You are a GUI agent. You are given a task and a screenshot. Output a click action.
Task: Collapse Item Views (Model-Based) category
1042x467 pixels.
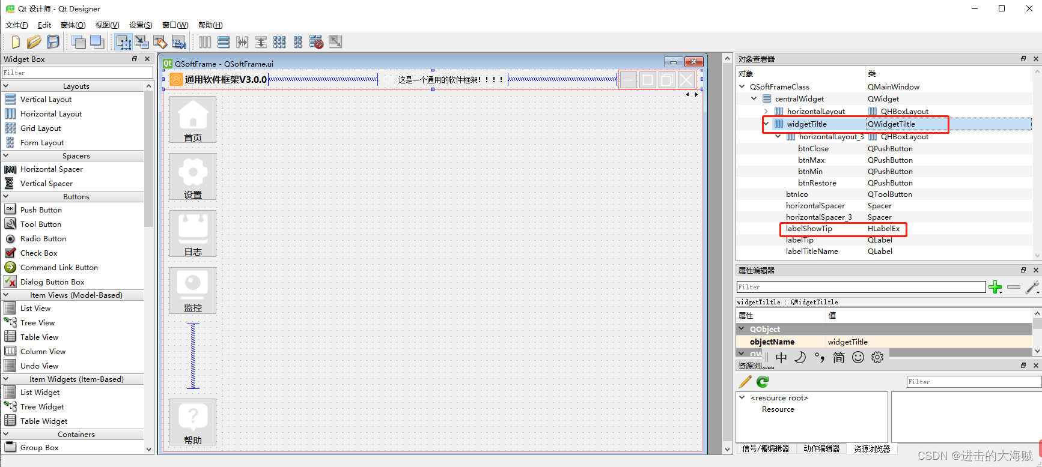[6, 295]
